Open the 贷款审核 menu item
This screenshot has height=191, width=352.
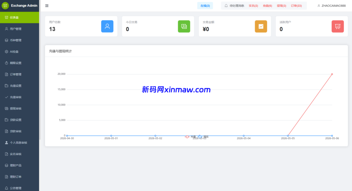tap(20, 131)
